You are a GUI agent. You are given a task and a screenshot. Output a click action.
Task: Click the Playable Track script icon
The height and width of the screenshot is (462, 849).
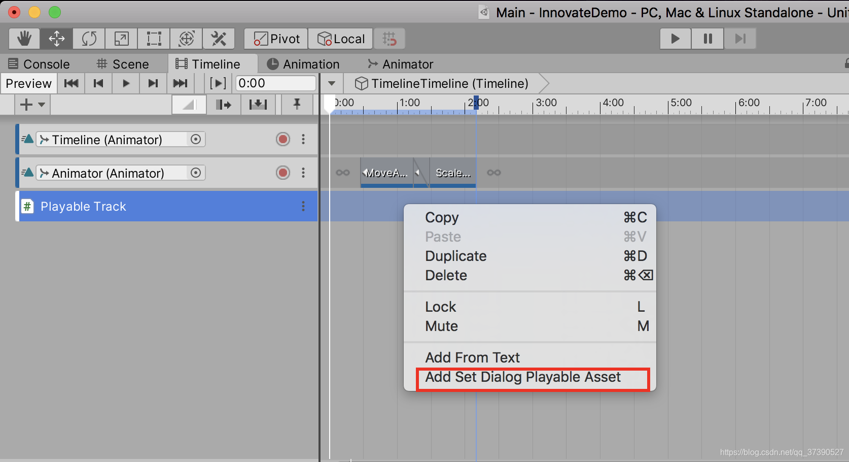click(27, 206)
